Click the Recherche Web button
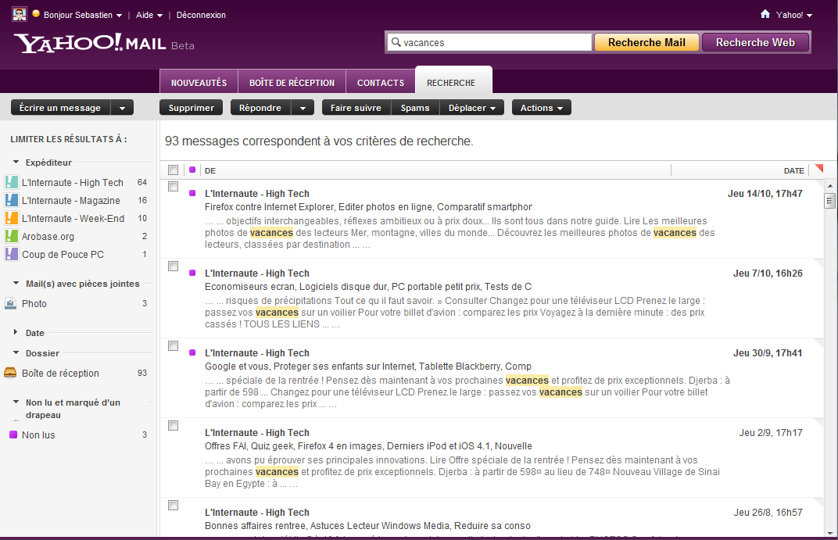838x540 pixels. tap(755, 42)
